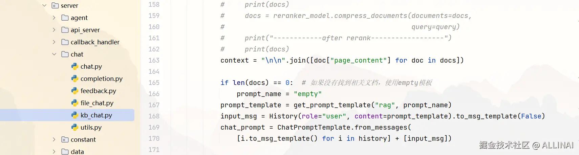Collapse the server folder chevron
Image resolution: width=579 pixels, height=155 pixels.
pos(44,5)
